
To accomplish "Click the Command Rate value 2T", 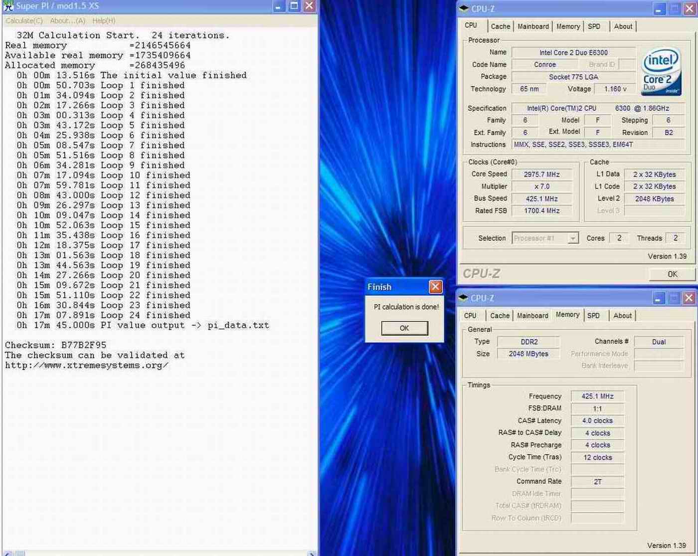I will (597, 482).
